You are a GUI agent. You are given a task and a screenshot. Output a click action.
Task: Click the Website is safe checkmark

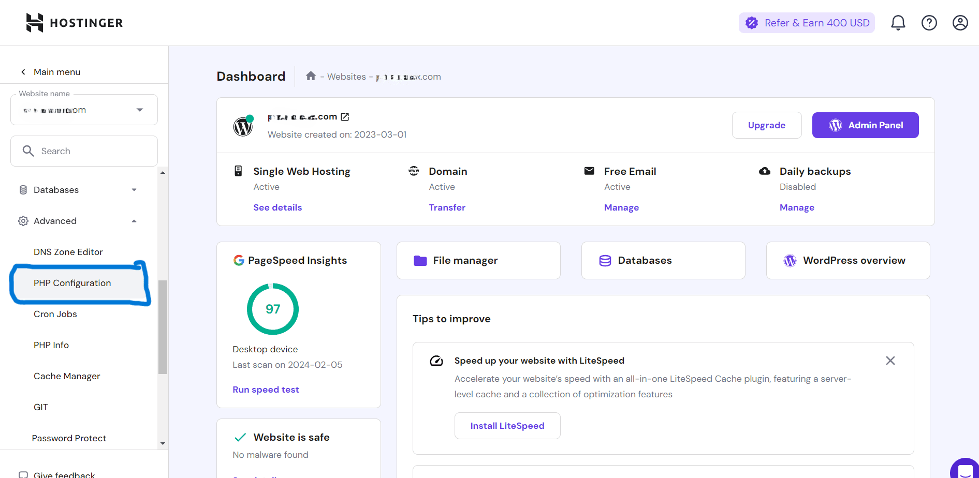(x=240, y=437)
